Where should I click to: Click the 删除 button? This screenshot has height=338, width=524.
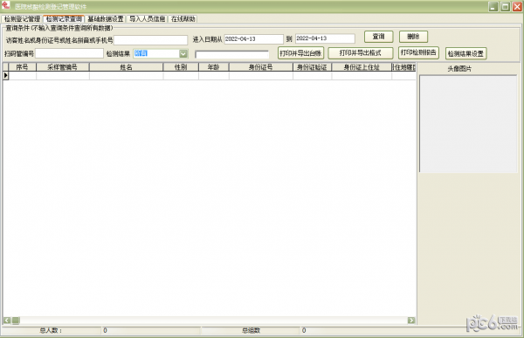click(x=413, y=37)
